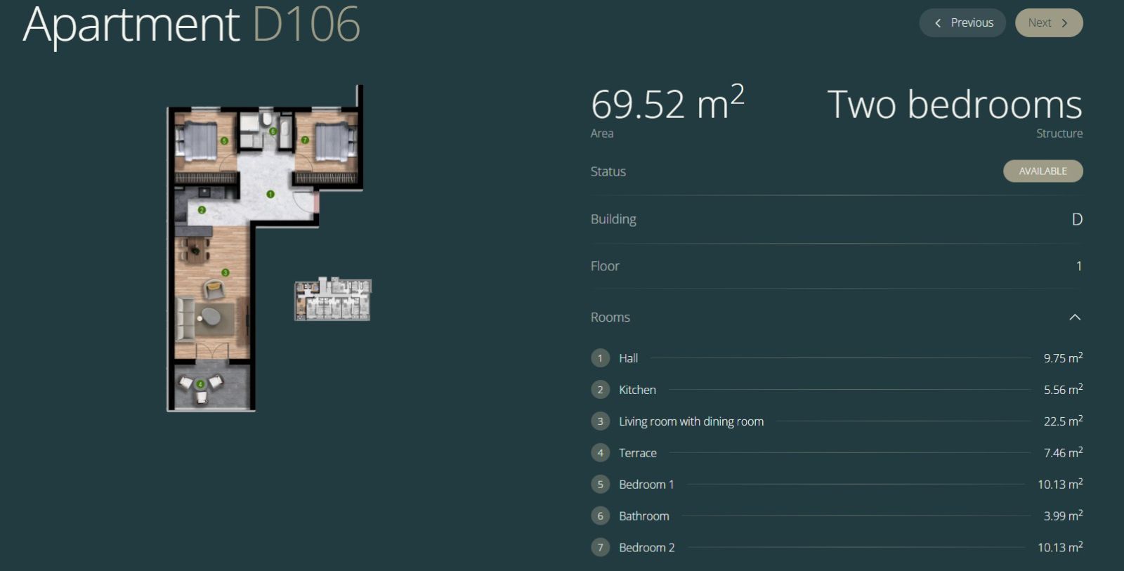Click the 3.99 m² bathroom area value

click(1063, 516)
